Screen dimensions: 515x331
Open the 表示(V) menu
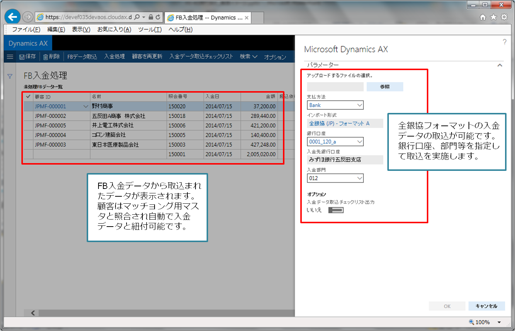[81, 30]
